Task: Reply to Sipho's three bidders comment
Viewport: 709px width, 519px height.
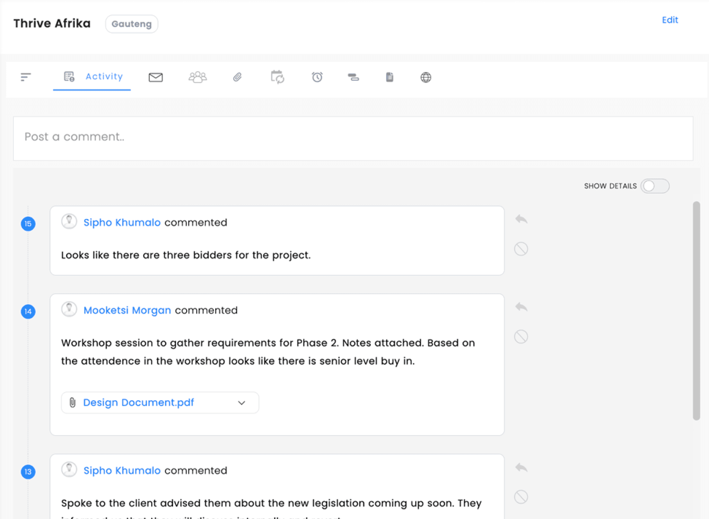Action: 521,219
